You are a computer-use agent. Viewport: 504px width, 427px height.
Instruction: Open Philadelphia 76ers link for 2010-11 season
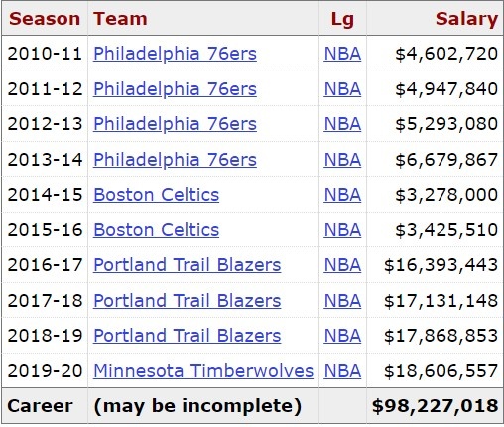pos(175,54)
